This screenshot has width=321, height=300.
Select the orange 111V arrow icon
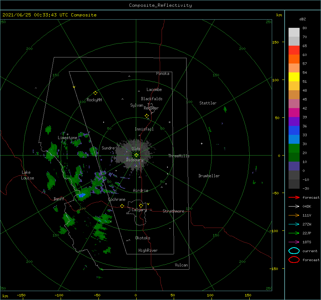(294, 215)
